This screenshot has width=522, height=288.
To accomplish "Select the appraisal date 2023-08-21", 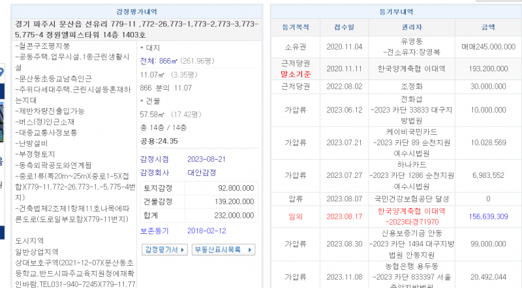I will pyautogui.click(x=206, y=159).
